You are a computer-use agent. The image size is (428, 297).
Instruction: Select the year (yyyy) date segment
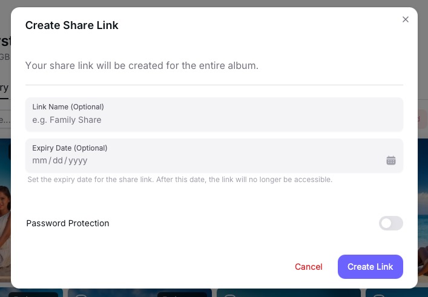click(x=77, y=160)
